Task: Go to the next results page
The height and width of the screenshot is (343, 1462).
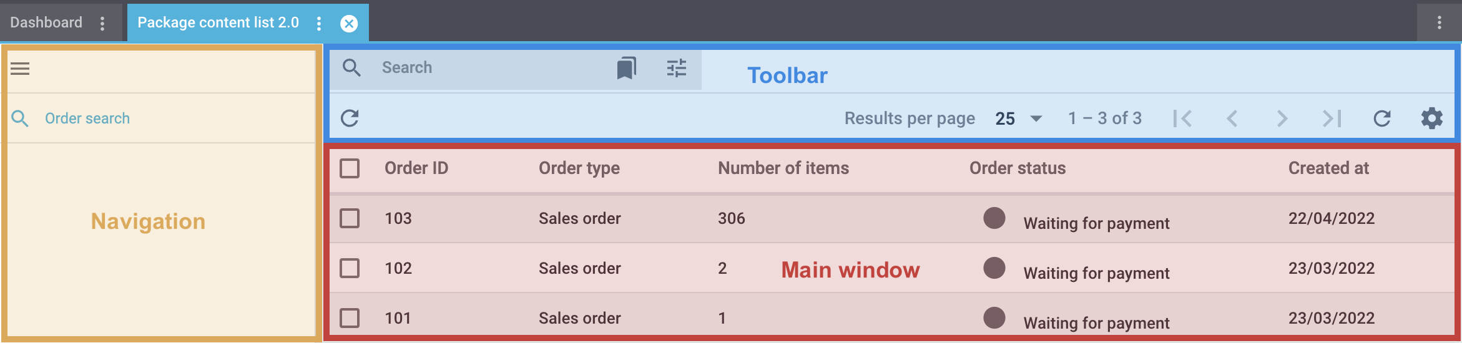Action: pyautogui.click(x=1282, y=118)
